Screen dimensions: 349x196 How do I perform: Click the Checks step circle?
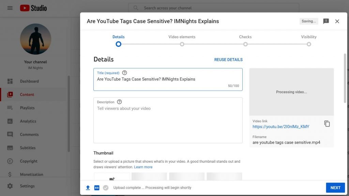(245, 44)
